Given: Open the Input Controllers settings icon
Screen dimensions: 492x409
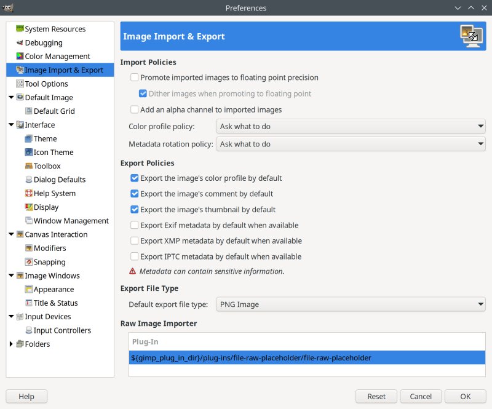Looking at the screenshot, I should pyautogui.click(x=29, y=330).
